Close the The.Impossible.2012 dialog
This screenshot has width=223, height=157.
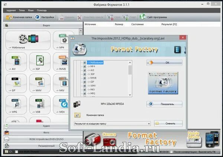pyautogui.click(x=183, y=37)
